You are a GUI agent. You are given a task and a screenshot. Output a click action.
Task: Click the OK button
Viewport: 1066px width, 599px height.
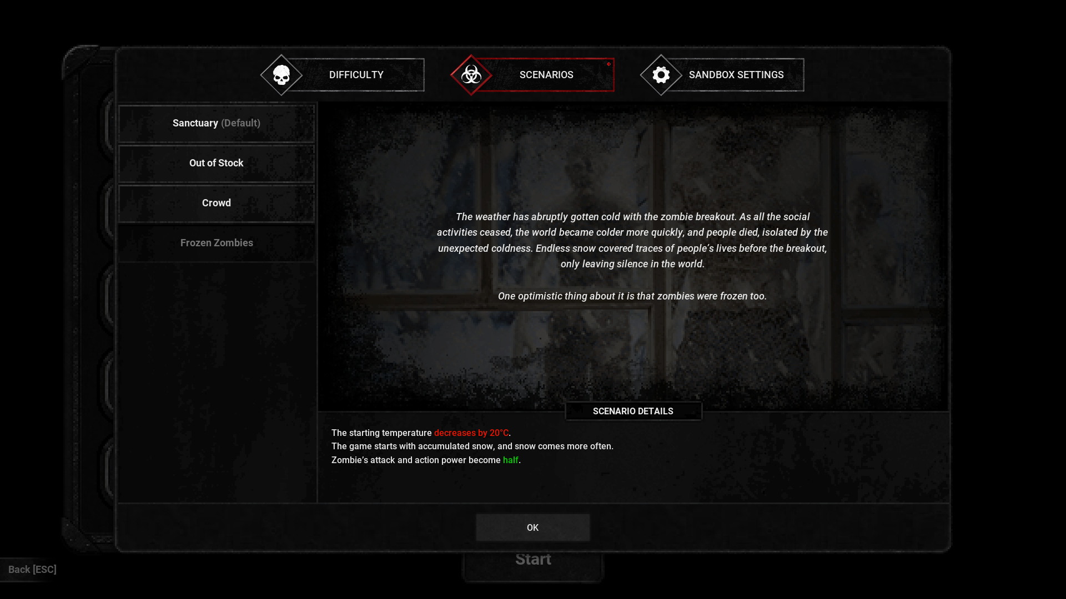coord(533,527)
